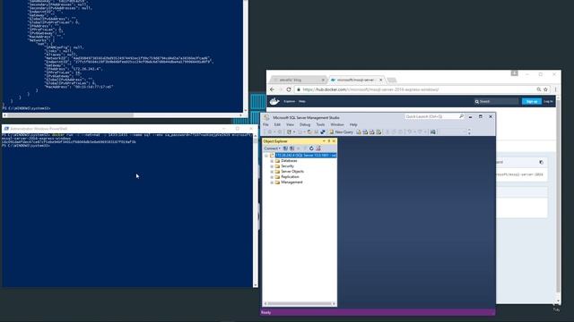Click the Help link on Docker Hub
The width and height of the screenshot is (574, 322).
click(x=302, y=101)
